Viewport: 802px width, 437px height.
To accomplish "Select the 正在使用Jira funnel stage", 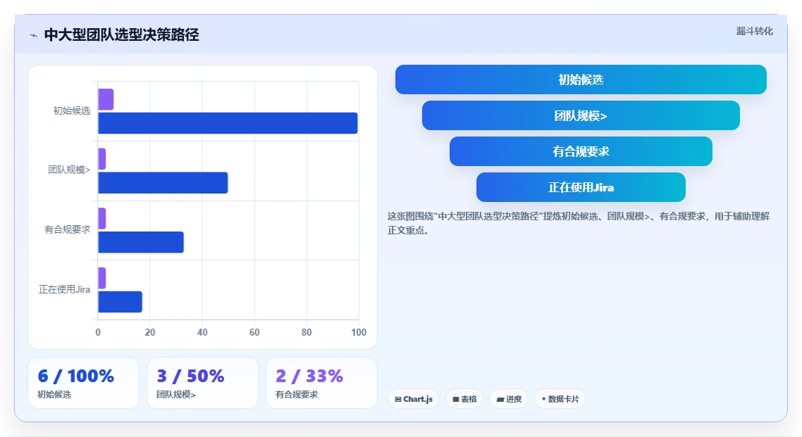I will click(x=581, y=187).
